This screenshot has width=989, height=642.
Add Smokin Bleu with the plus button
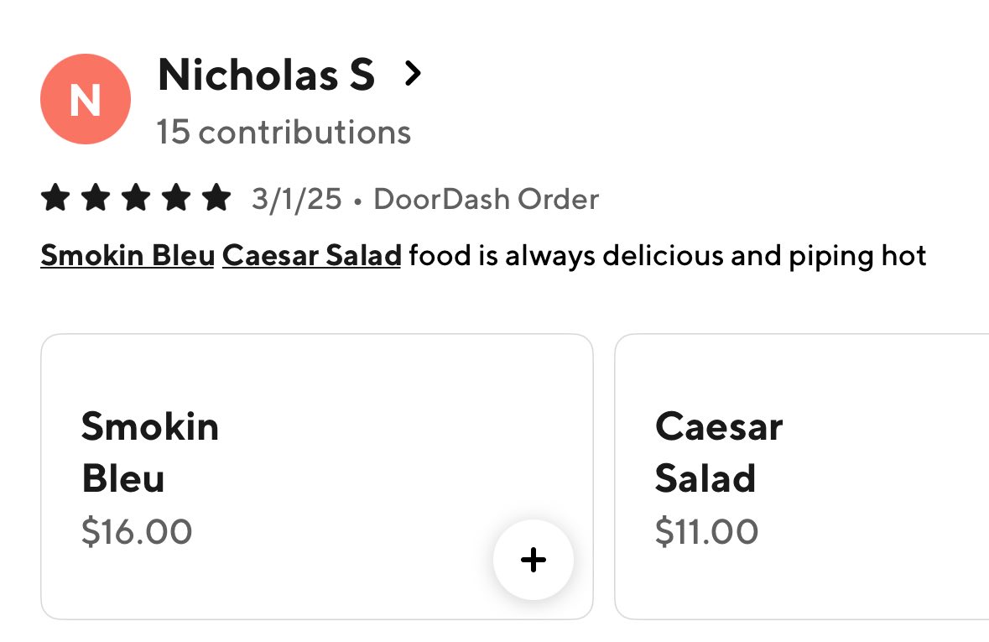534,560
